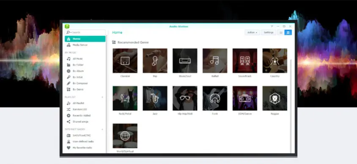Screen dimensions: 357x164
Task: Click the main content vertical scrollbar
Action: point(291,106)
